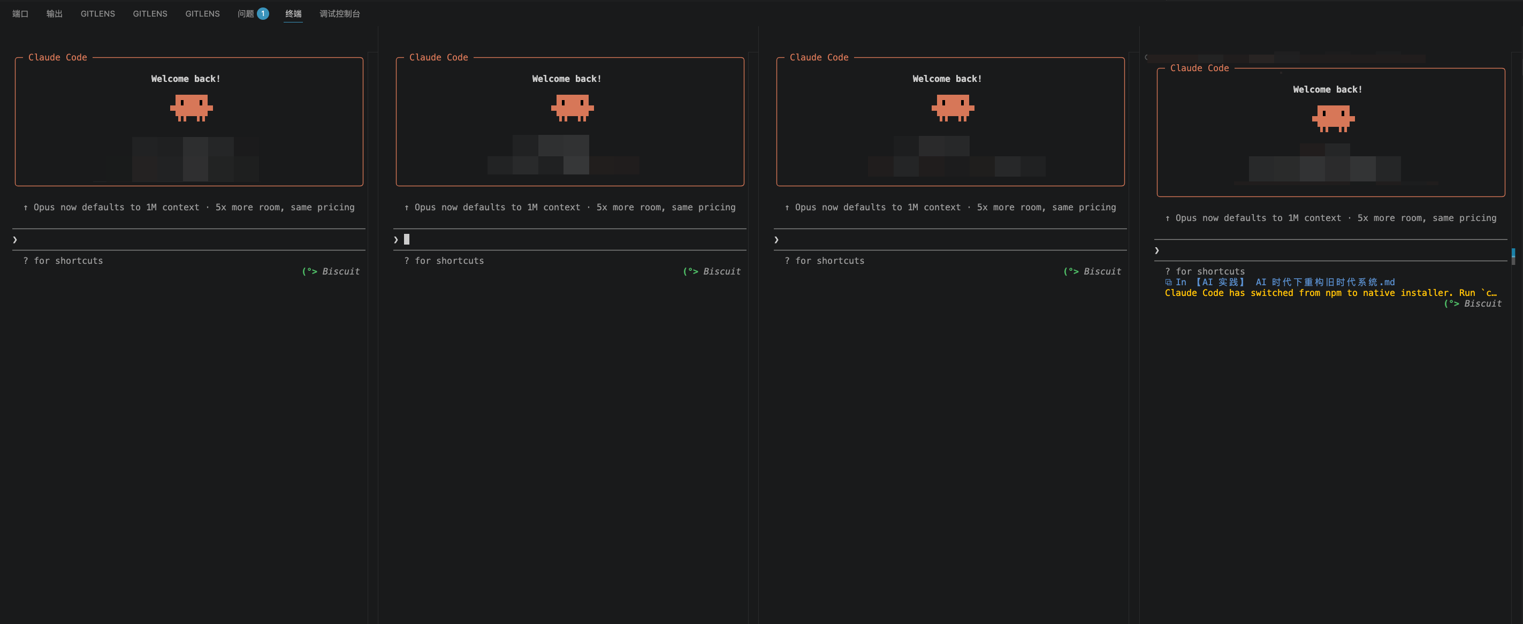Click '? for shortcuts' in the third terminal

824,261
